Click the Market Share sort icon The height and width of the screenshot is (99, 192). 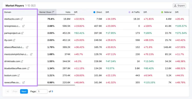coord(53,12)
